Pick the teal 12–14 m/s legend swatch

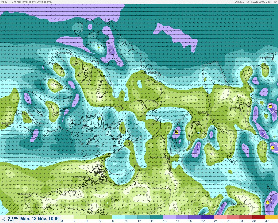click(144, 217)
